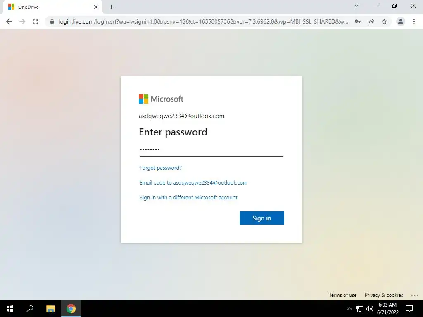The width and height of the screenshot is (423, 317).
Task: Open the volume speaker tray icon
Action: [370, 309]
